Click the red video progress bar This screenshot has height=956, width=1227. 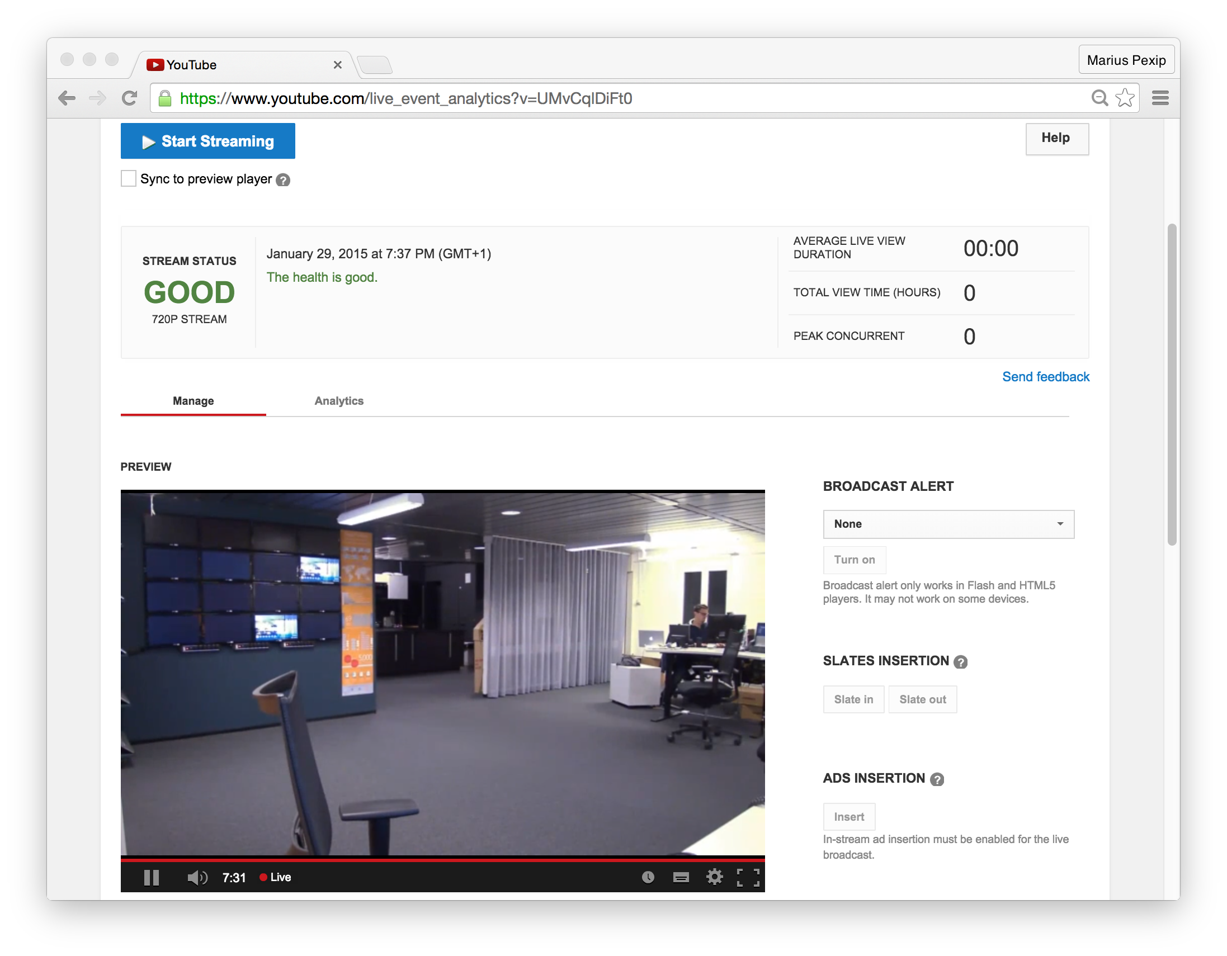point(442,859)
